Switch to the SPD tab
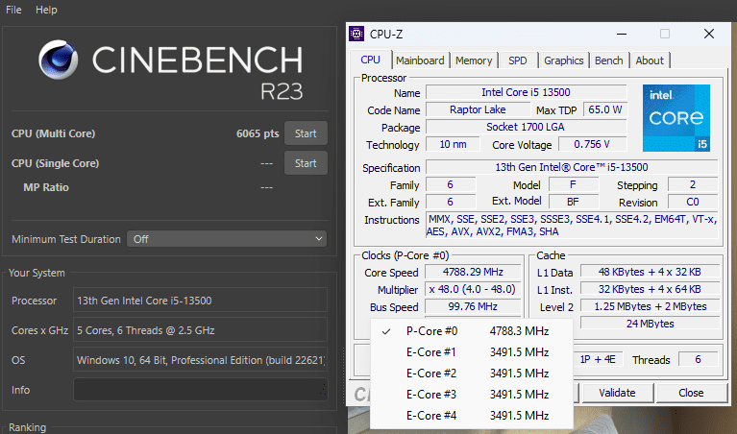Viewport: 737px width, 434px height. tap(518, 60)
